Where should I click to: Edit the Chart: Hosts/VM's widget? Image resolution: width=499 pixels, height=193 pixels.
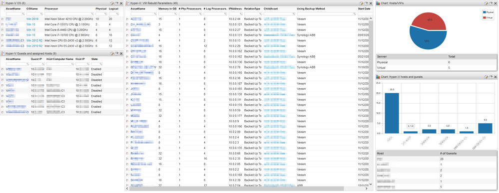click(x=486, y=3)
